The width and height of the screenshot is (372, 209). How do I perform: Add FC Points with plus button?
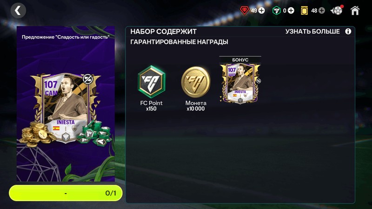point(291,11)
